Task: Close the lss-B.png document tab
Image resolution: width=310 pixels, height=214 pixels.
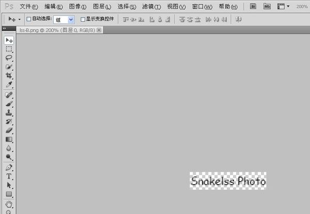Action: click(x=99, y=30)
